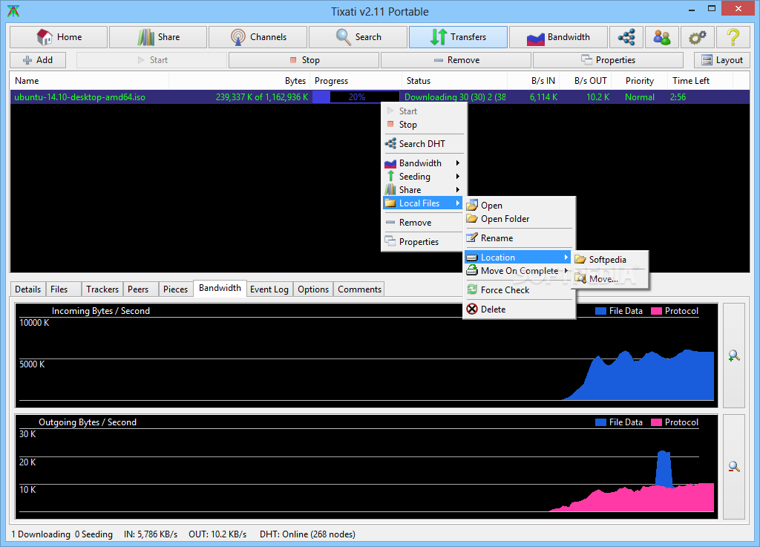Expand the Local Files submenu
This screenshot has width=760, height=547.
[424, 203]
